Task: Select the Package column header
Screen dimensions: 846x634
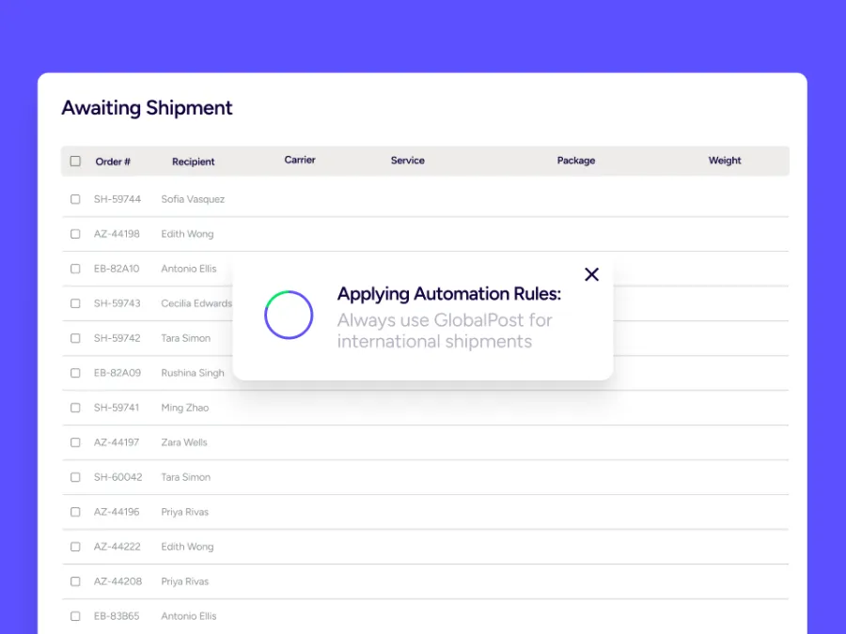Action: [575, 161]
